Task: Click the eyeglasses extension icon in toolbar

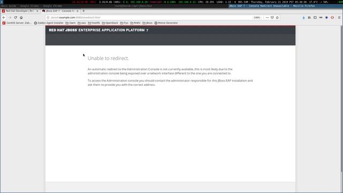Action: pos(320,18)
